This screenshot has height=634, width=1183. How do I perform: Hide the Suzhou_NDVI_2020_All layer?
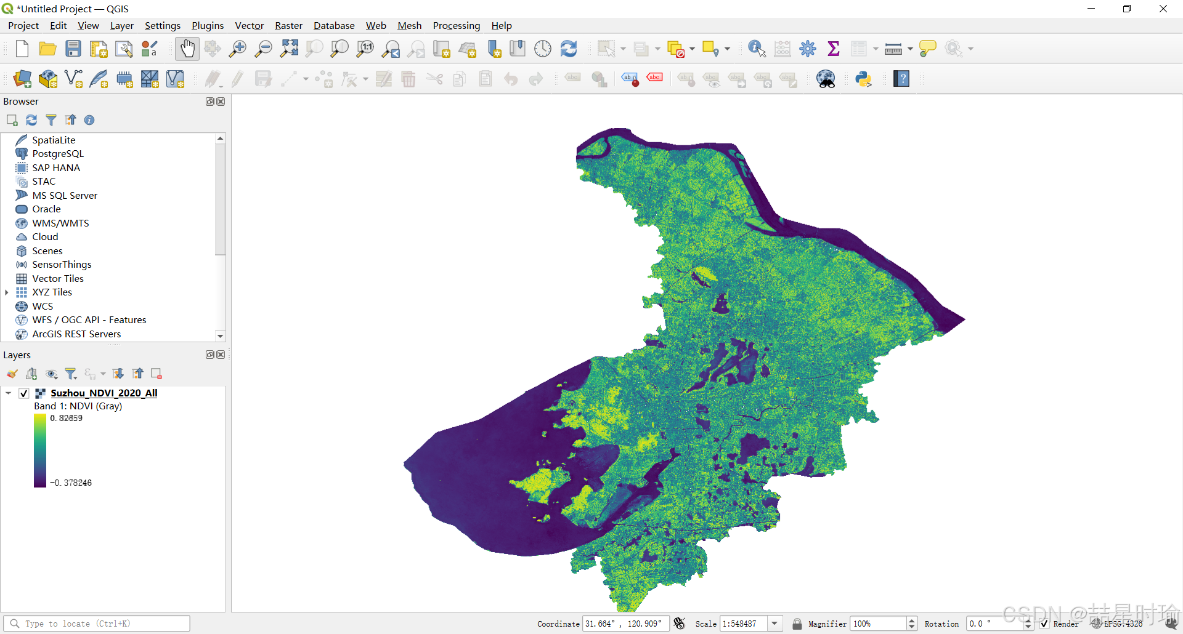(23, 393)
